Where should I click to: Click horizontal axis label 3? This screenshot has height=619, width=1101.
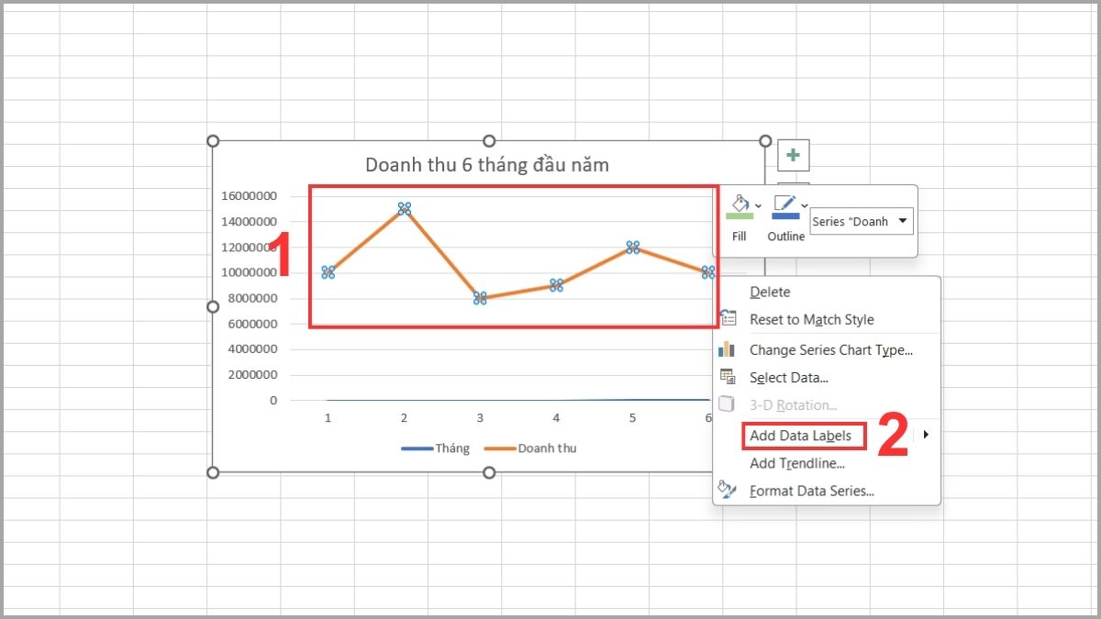[x=480, y=418]
